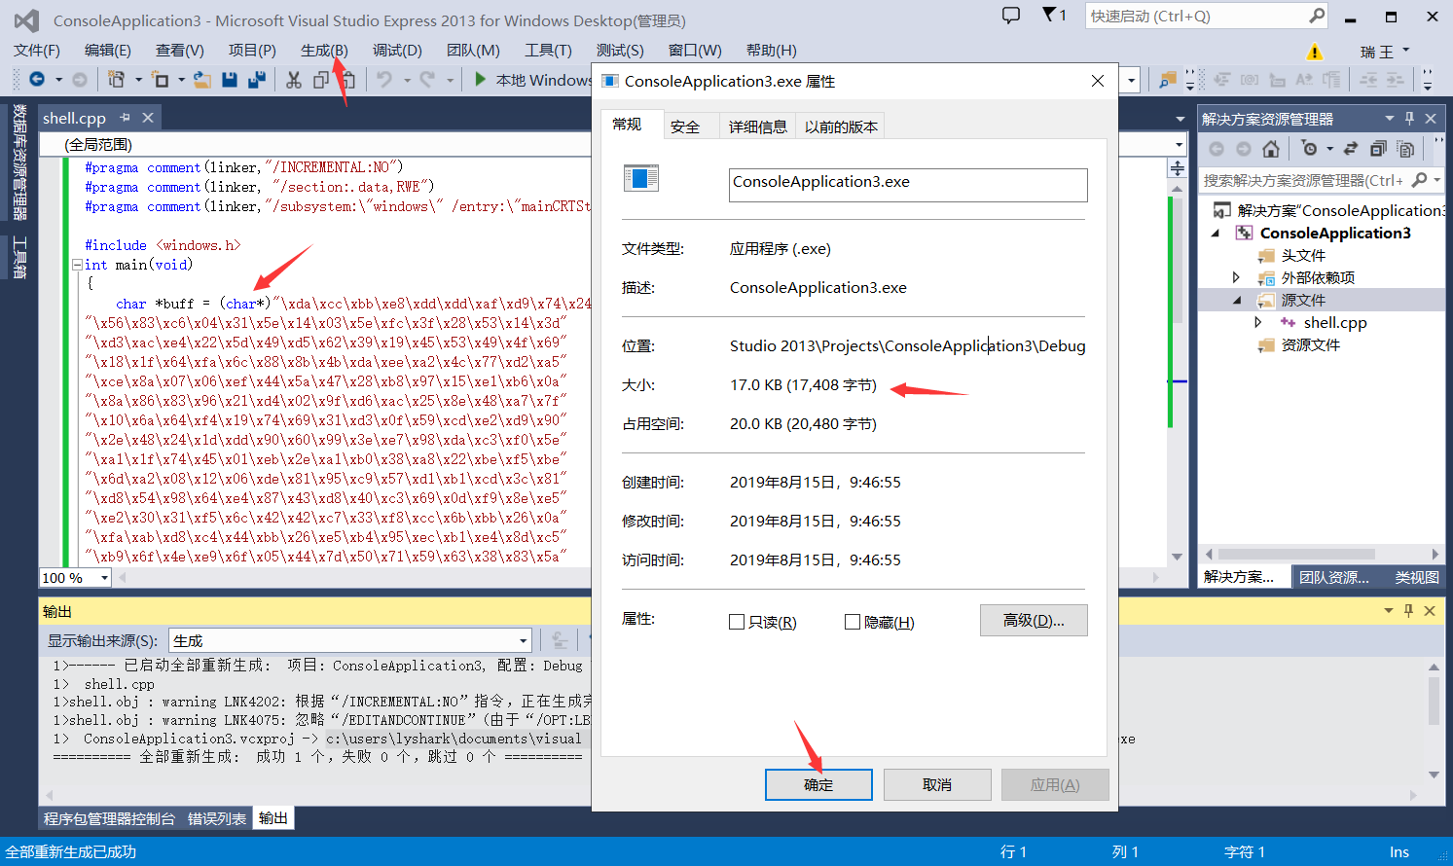Collapse the 源文件 folder node
This screenshot has height=866, width=1453.
pos(1237,300)
